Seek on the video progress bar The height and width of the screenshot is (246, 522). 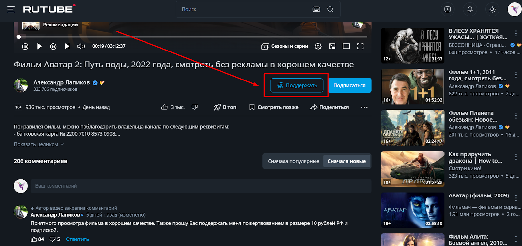pos(192,37)
